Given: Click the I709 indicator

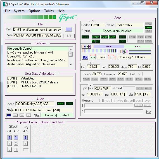Looking at the screenshot, I should point(132,37).
